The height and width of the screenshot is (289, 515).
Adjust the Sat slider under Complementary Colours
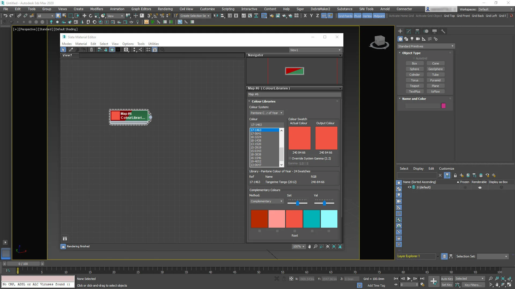click(297, 203)
